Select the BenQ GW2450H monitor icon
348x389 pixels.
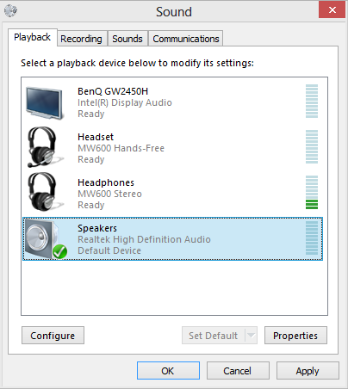[x=44, y=103]
